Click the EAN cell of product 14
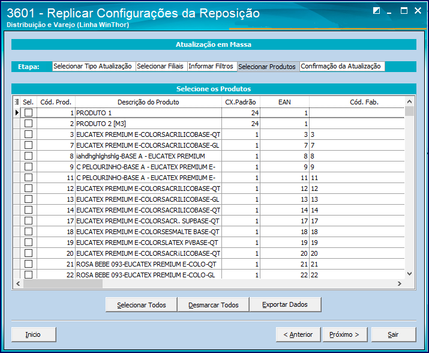 coord(284,210)
